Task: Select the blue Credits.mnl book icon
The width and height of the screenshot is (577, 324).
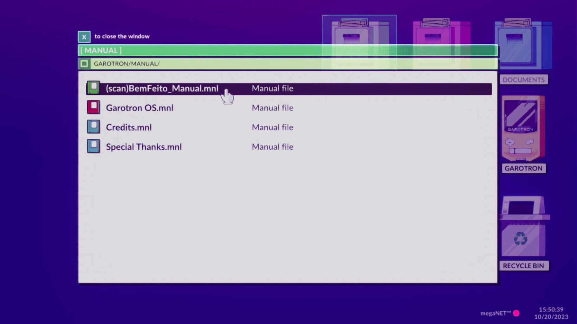Action: tap(93, 127)
